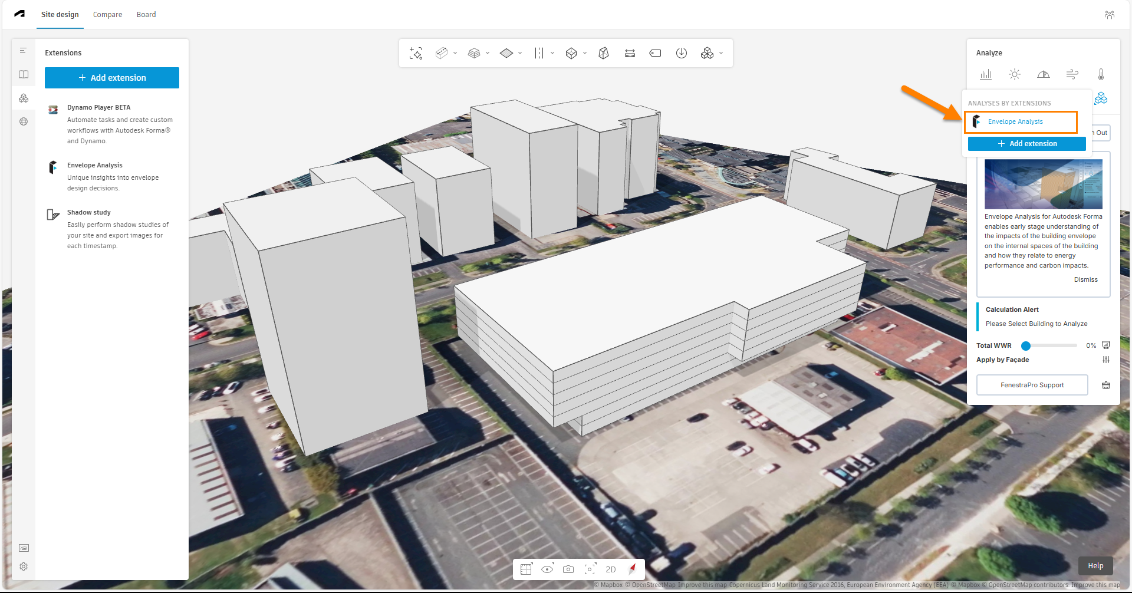
Task: Click the Apply by Façade settings icon
Action: (1106, 360)
